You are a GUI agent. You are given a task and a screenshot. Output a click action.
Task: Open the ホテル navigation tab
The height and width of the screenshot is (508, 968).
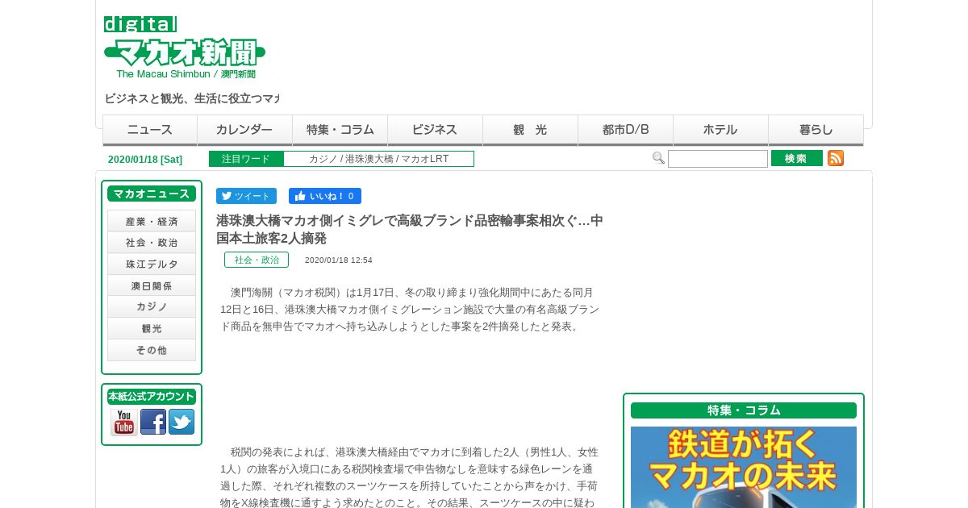coord(721,130)
